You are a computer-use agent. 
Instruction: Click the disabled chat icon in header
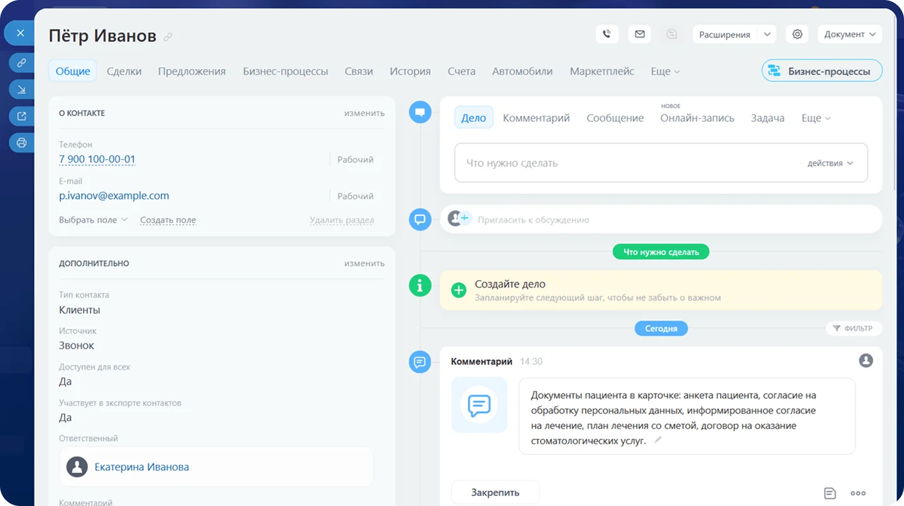(672, 35)
